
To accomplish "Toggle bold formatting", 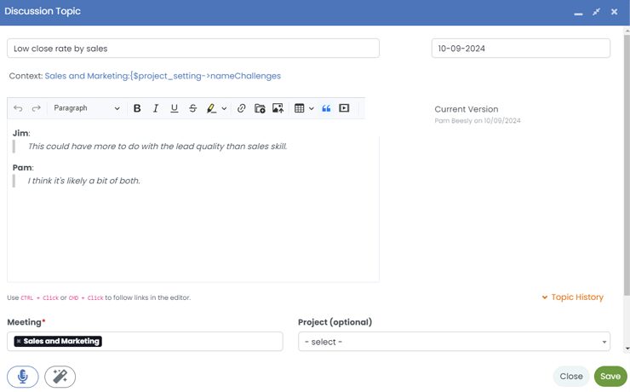I will [x=137, y=108].
